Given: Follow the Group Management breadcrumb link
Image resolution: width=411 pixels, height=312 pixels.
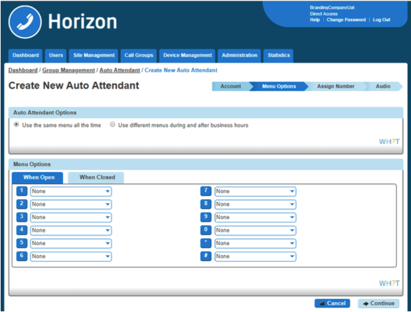Looking at the screenshot, I should (x=68, y=70).
